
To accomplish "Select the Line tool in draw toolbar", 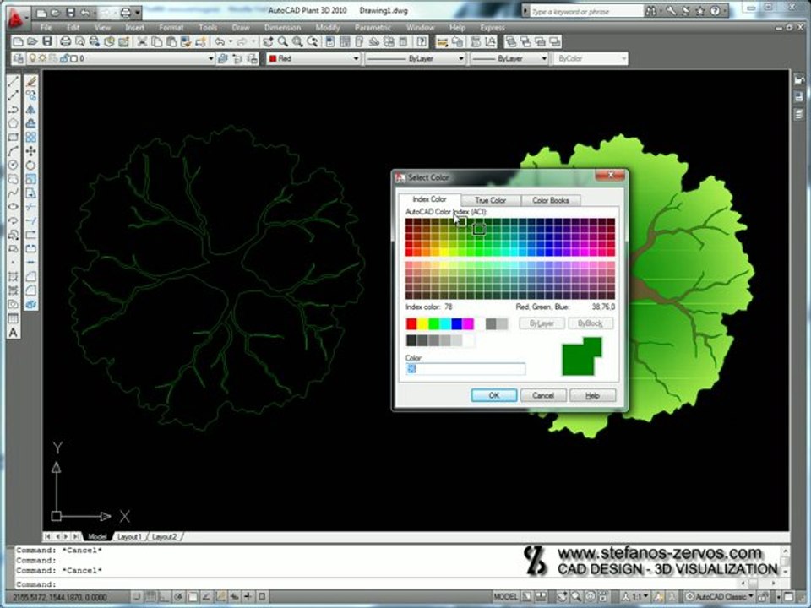I will tap(13, 81).
